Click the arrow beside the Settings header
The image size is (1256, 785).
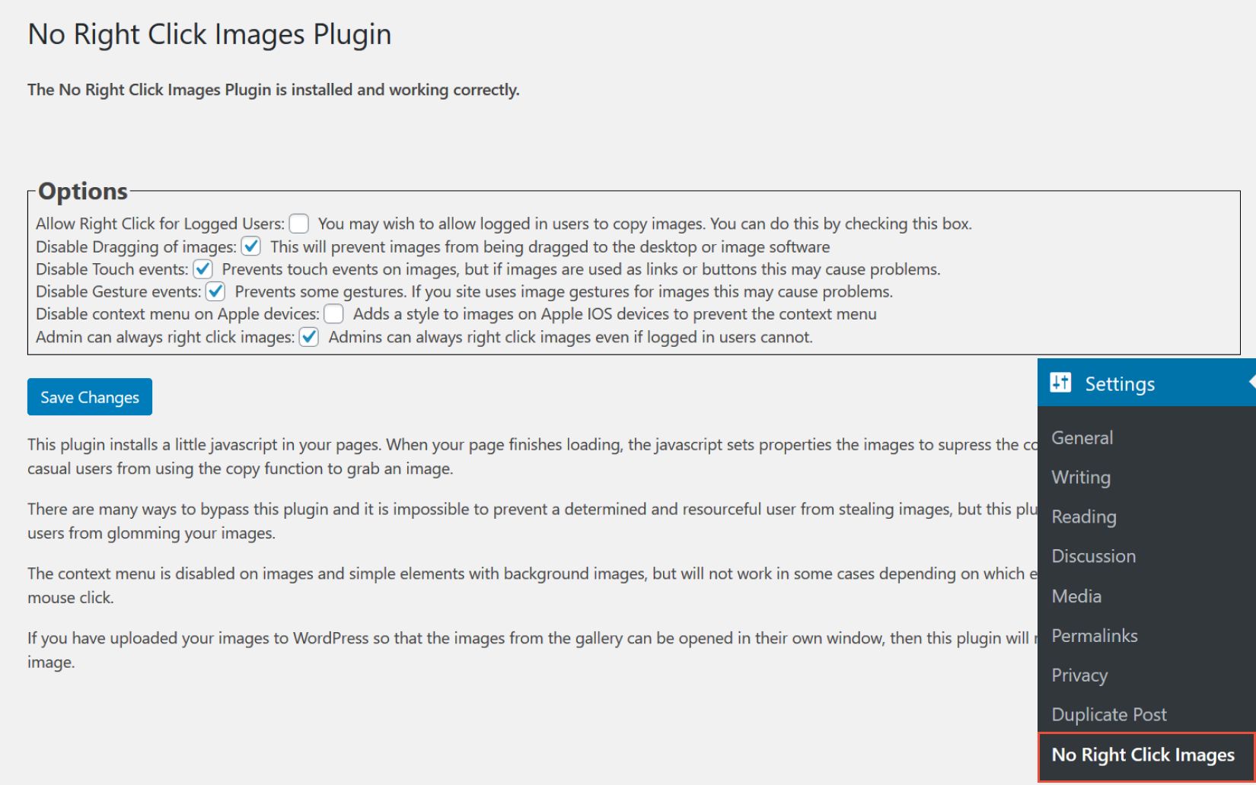(x=1252, y=383)
